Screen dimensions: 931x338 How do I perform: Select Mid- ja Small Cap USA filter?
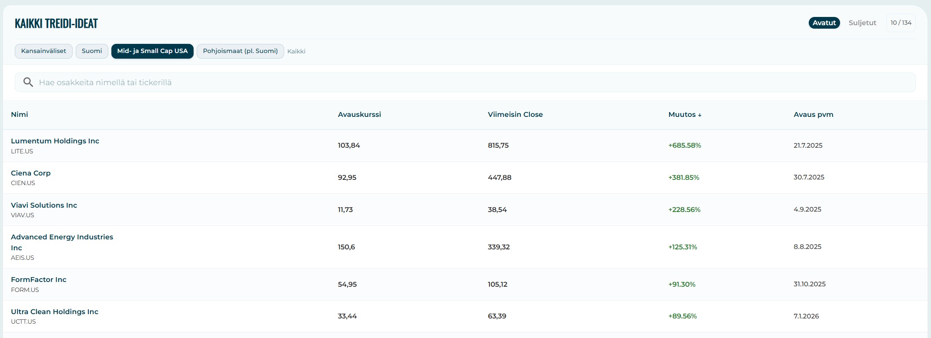(152, 51)
